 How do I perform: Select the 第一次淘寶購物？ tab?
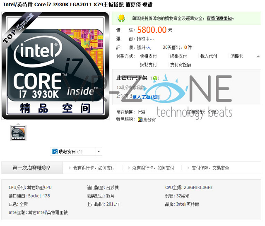coord(32,168)
